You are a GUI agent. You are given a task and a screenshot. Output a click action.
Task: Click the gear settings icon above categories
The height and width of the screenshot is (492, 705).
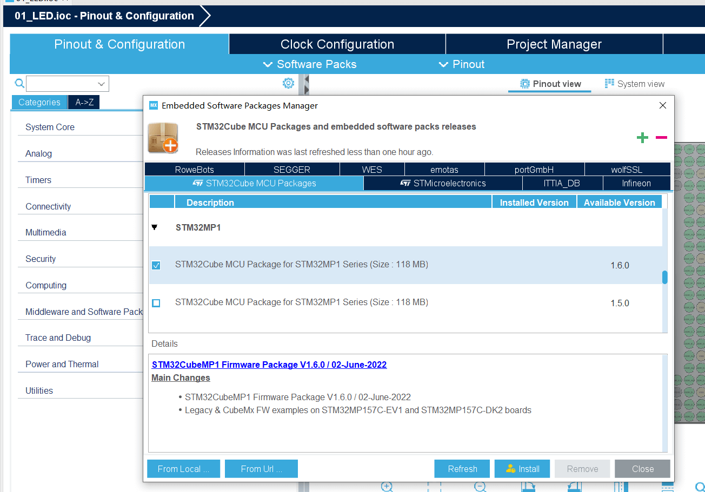coord(288,83)
